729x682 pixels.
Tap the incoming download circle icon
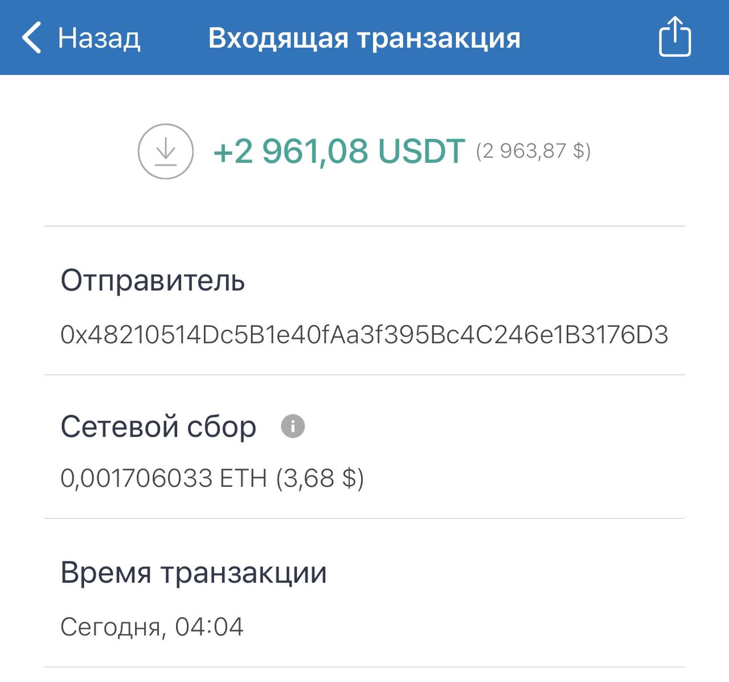[x=166, y=151]
